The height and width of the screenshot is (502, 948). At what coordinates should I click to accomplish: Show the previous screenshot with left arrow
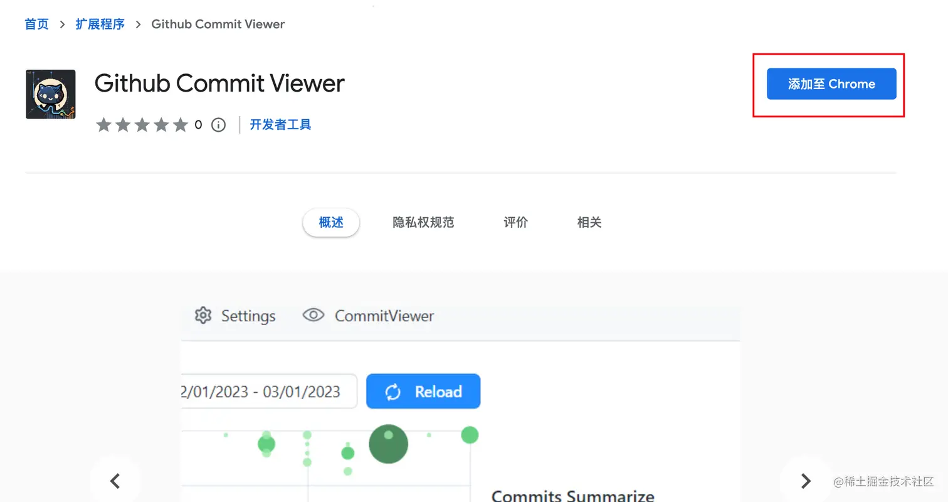[x=115, y=481]
